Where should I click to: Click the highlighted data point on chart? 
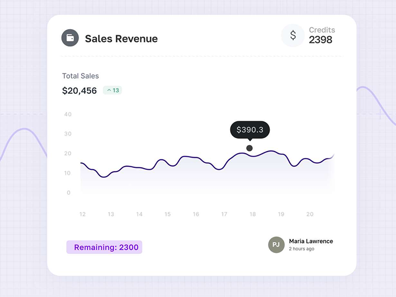click(x=249, y=148)
